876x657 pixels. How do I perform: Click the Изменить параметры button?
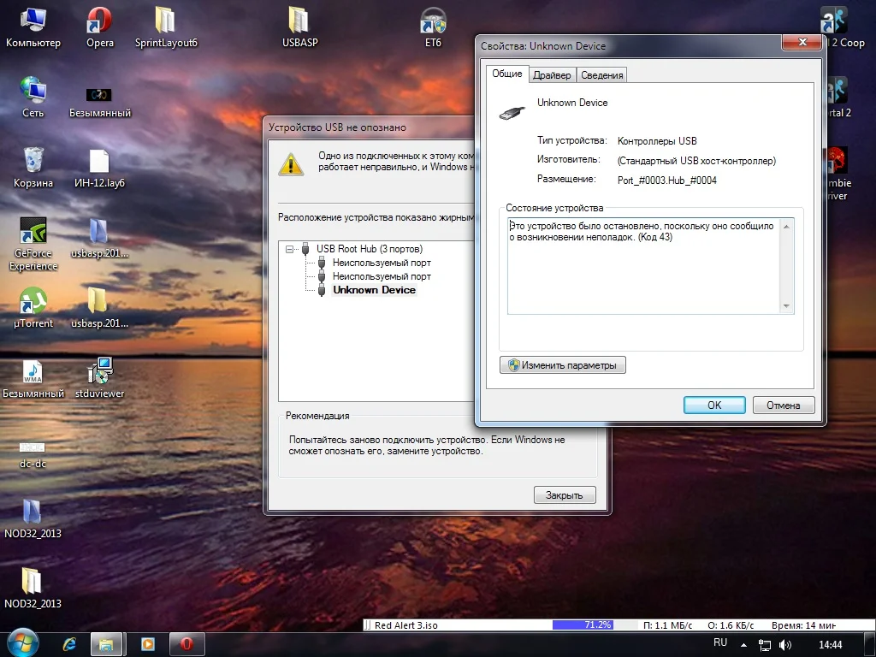pos(563,365)
